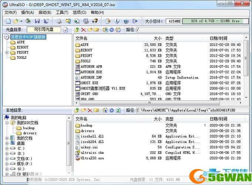Screen dimensions: 252x185
Task: Click the image pane red Delete icon
Action: (83, 30)
